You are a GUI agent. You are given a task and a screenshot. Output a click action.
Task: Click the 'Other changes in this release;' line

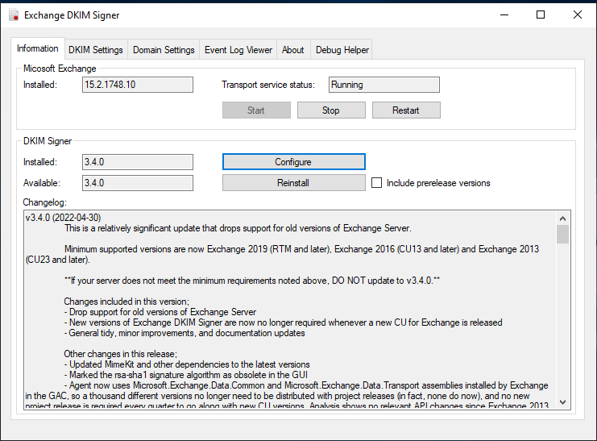tap(120, 354)
